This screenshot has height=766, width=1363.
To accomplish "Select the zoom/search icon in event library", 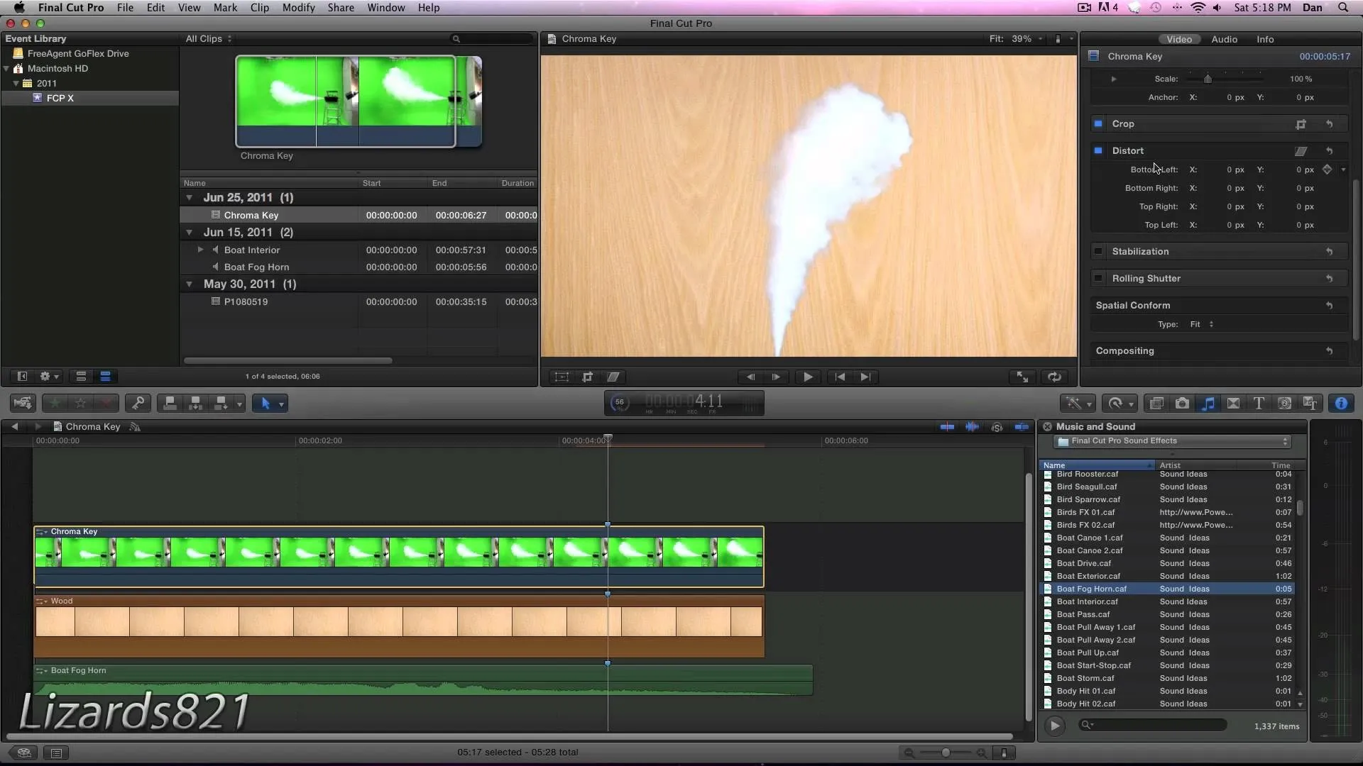I will 457,38.
